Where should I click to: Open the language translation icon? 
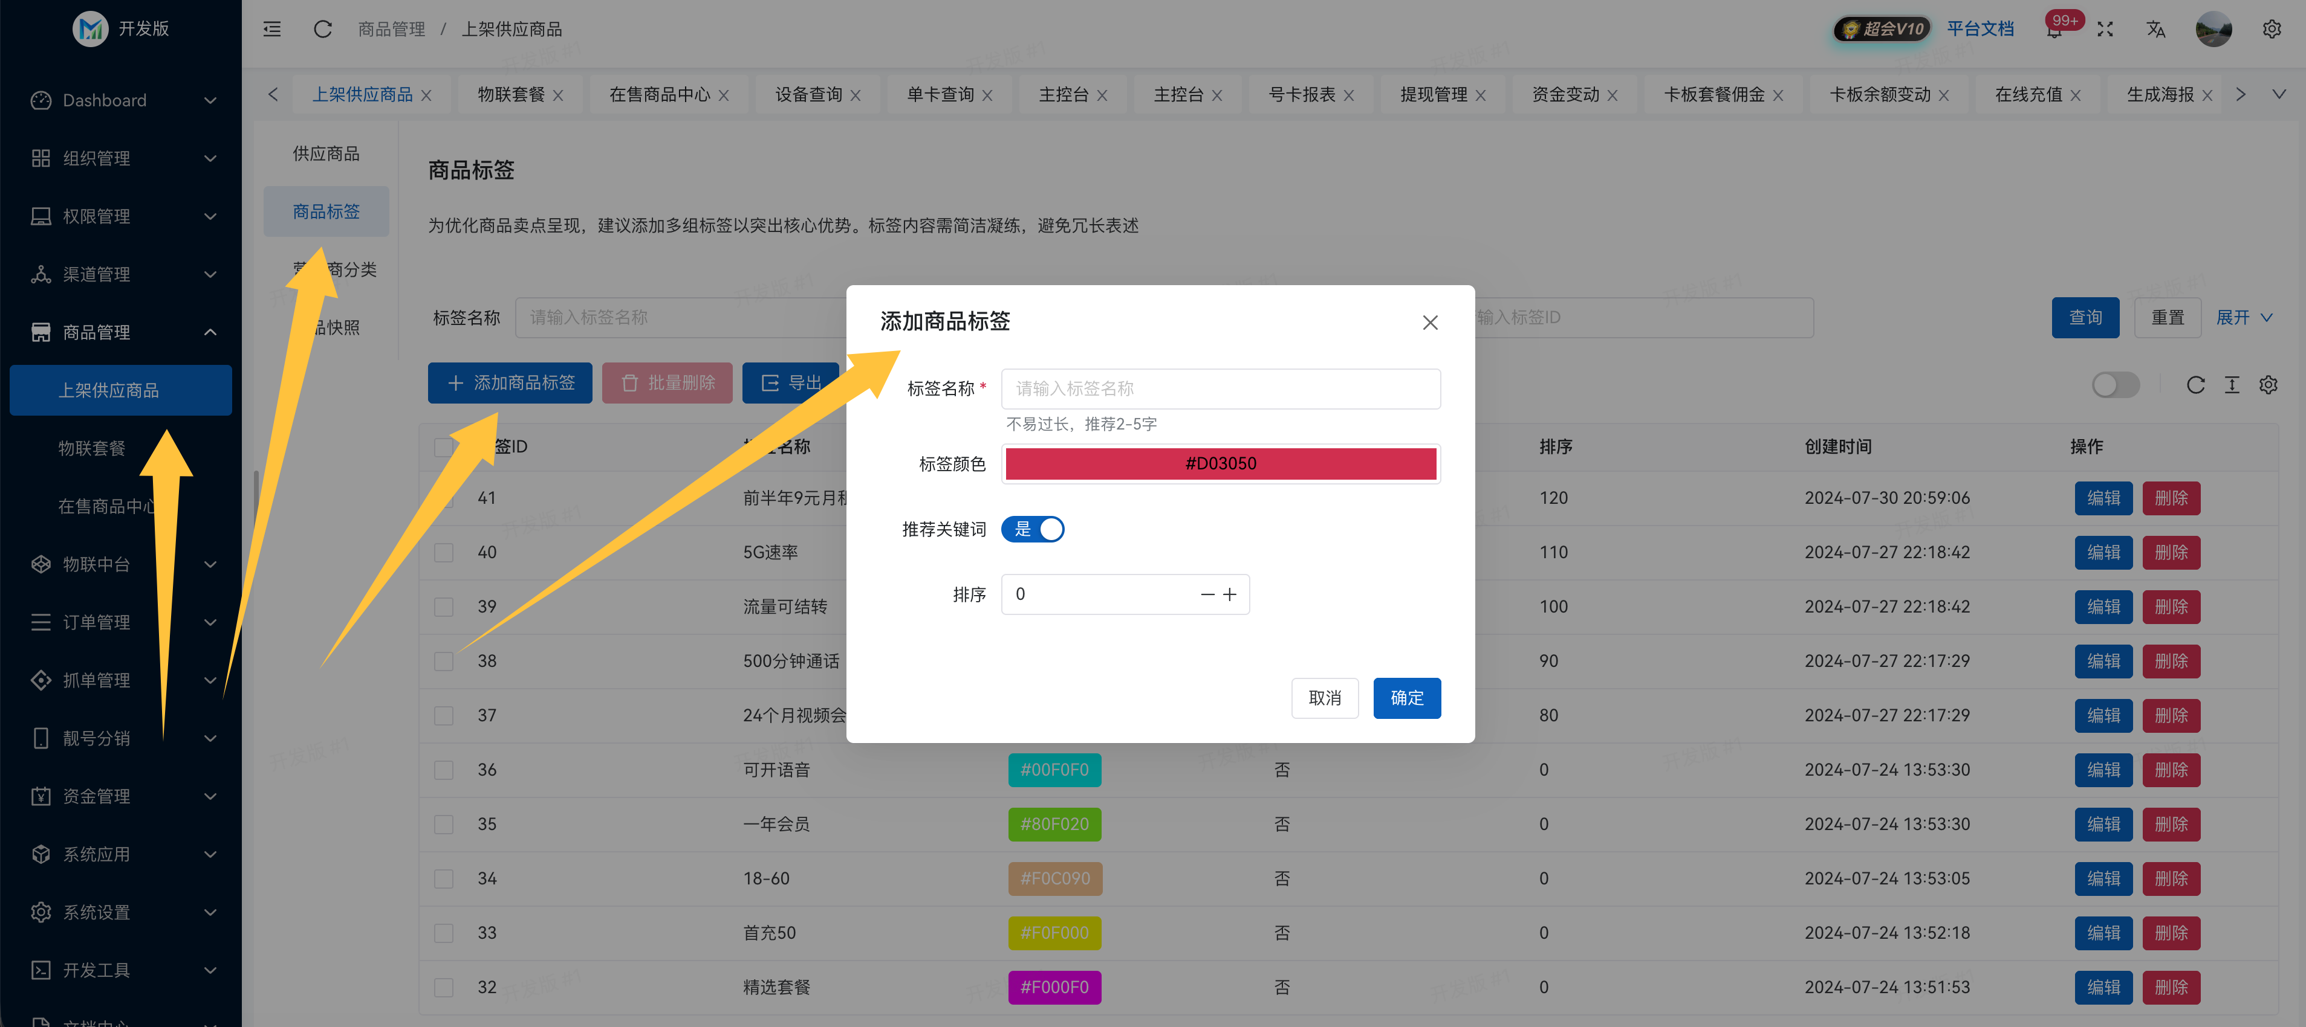pyautogui.click(x=2155, y=30)
